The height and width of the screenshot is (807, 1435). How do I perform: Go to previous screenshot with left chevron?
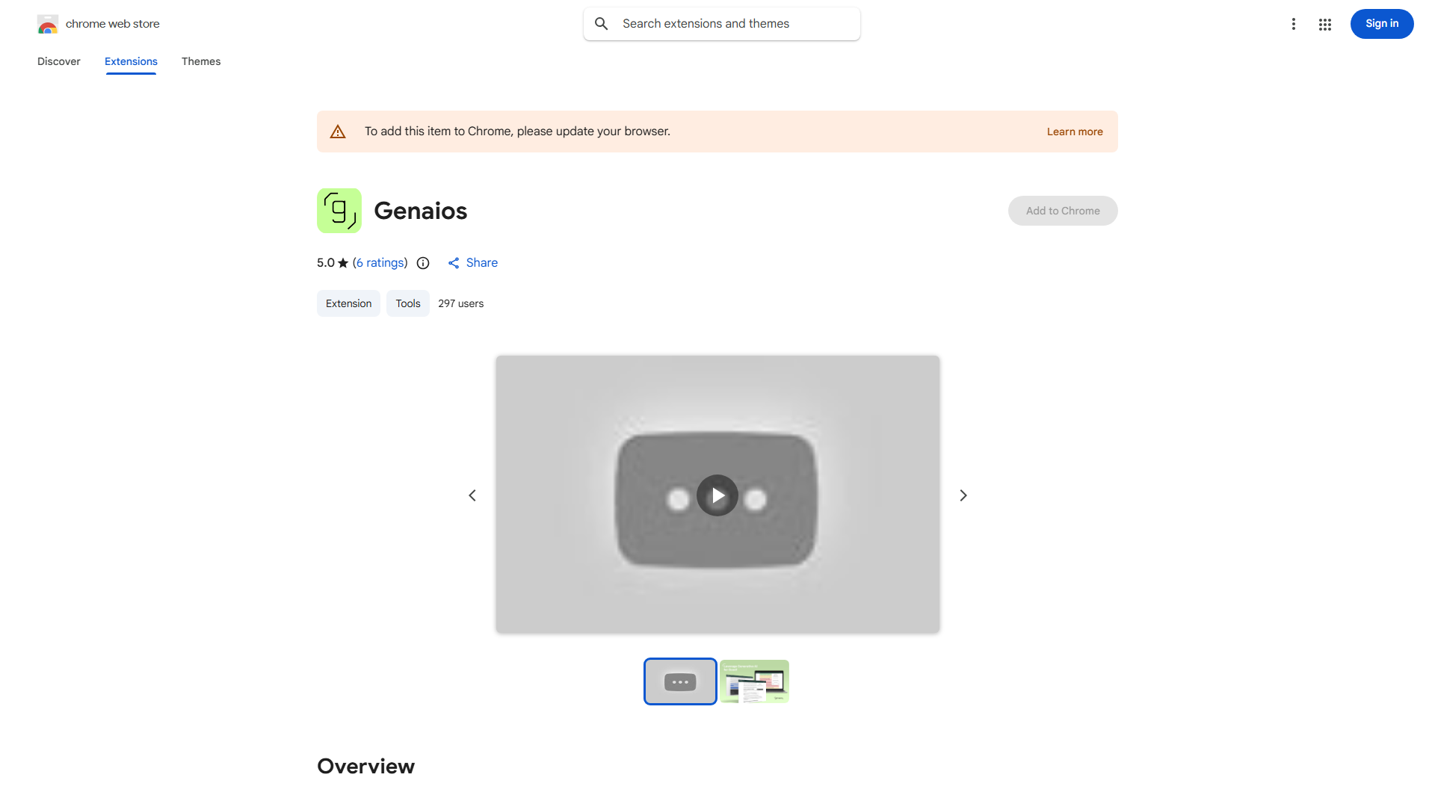point(472,495)
